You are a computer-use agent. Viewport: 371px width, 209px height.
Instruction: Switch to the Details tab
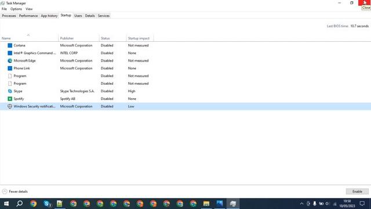click(90, 16)
